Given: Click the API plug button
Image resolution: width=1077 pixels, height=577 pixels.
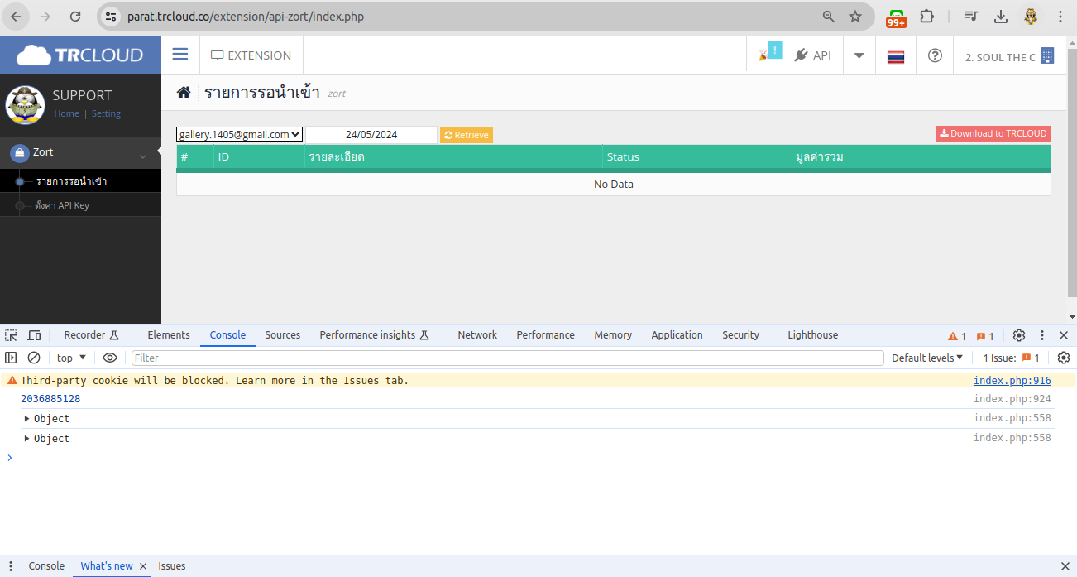Looking at the screenshot, I should [812, 55].
